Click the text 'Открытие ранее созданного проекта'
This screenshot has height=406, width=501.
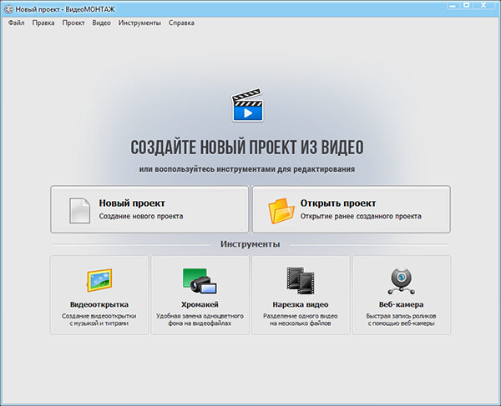click(x=361, y=216)
